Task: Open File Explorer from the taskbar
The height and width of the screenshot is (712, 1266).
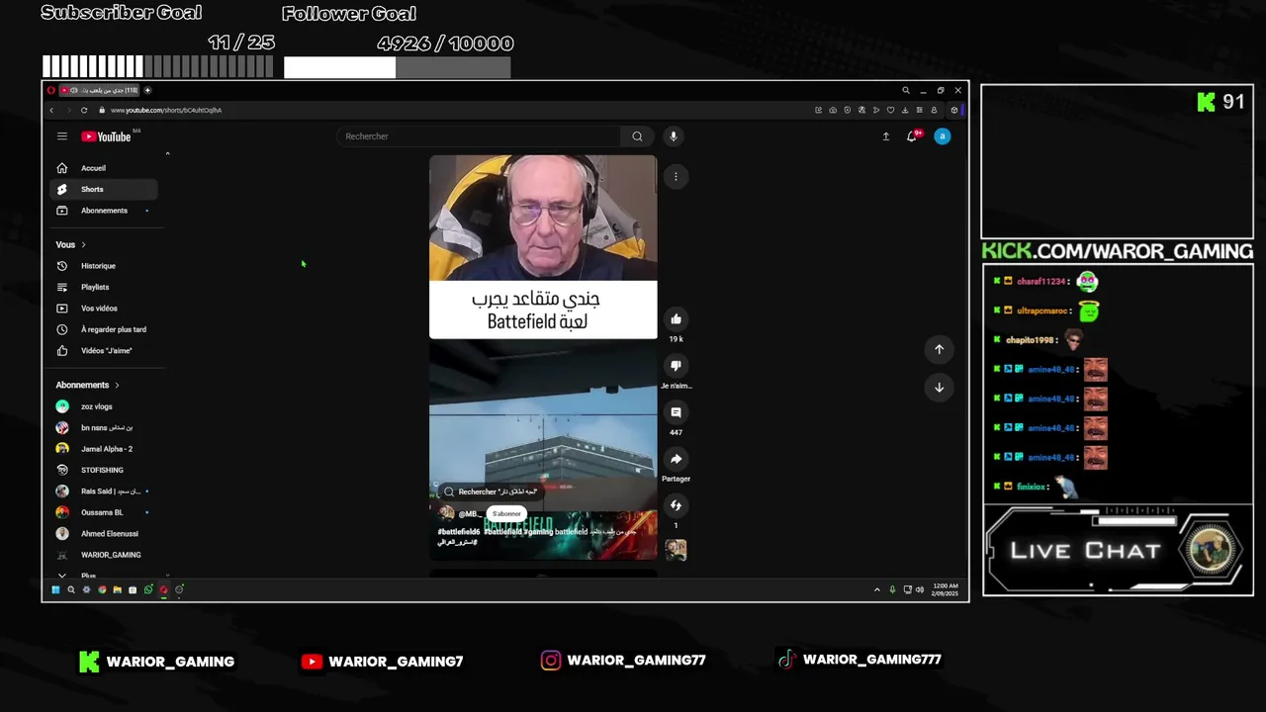Action: (x=117, y=589)
